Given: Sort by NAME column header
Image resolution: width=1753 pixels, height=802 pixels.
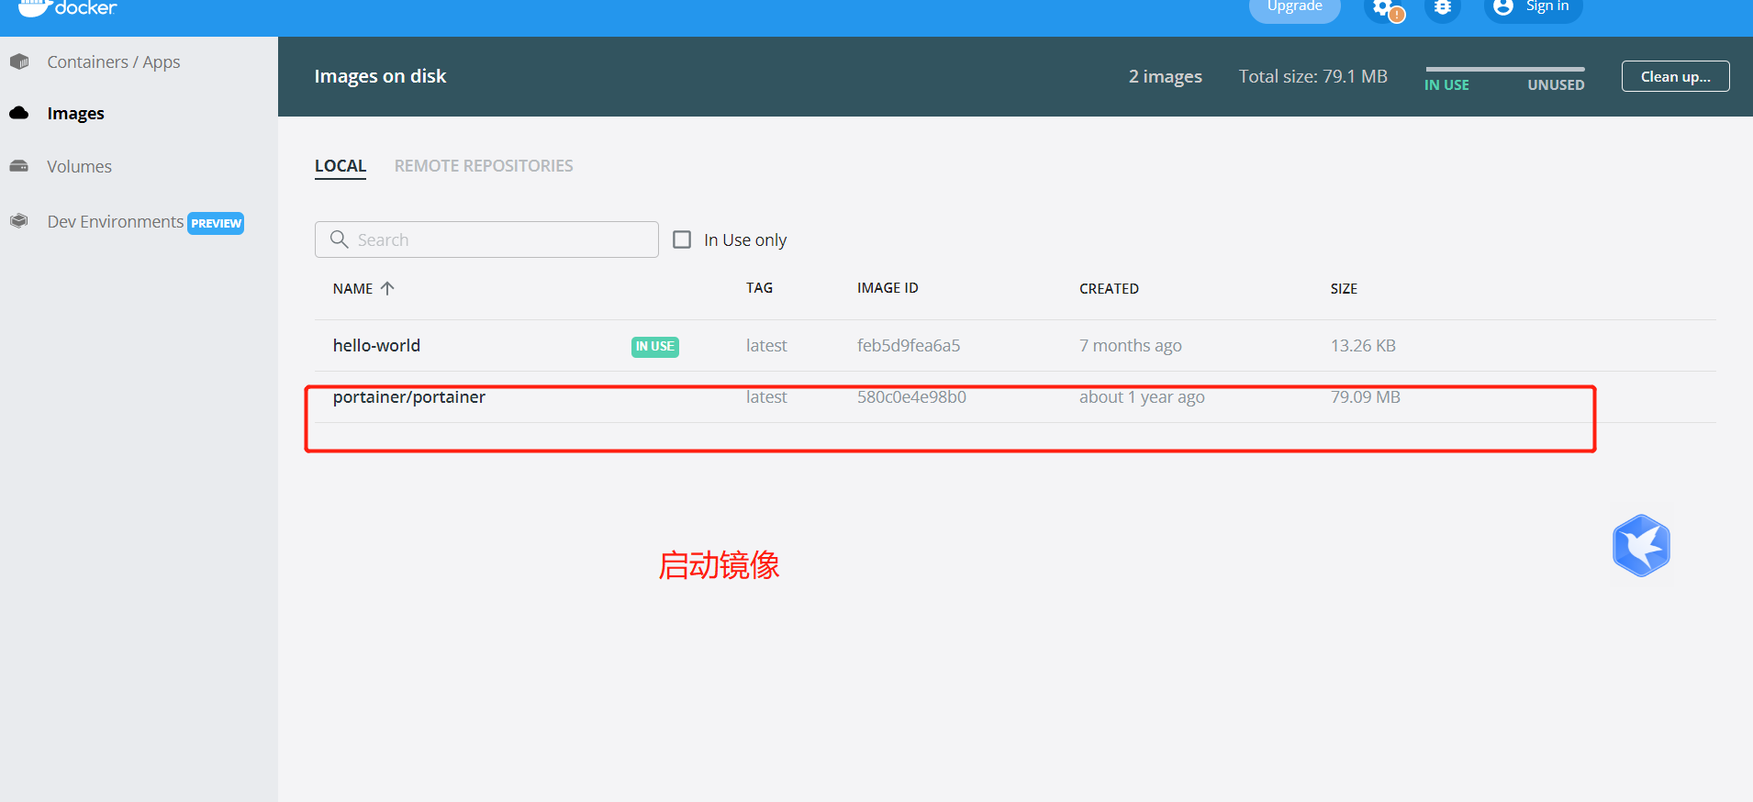Looking at the screenshot, I should (352, 289).
